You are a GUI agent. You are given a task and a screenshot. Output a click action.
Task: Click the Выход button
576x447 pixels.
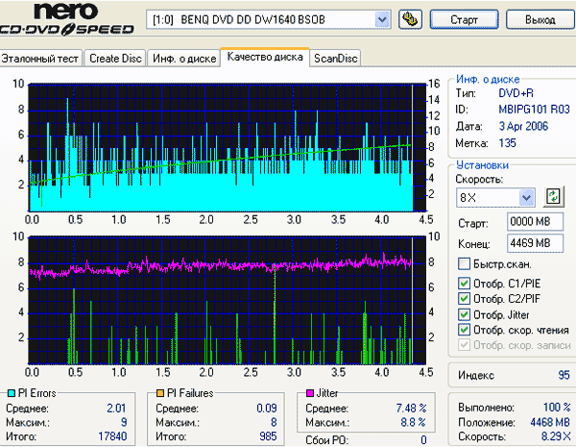[540, 19]
